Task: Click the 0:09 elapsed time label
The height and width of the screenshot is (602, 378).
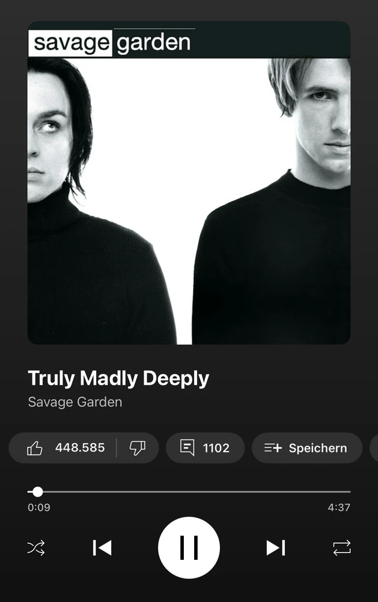Action: pyautogui.click(x=38, y=507)
